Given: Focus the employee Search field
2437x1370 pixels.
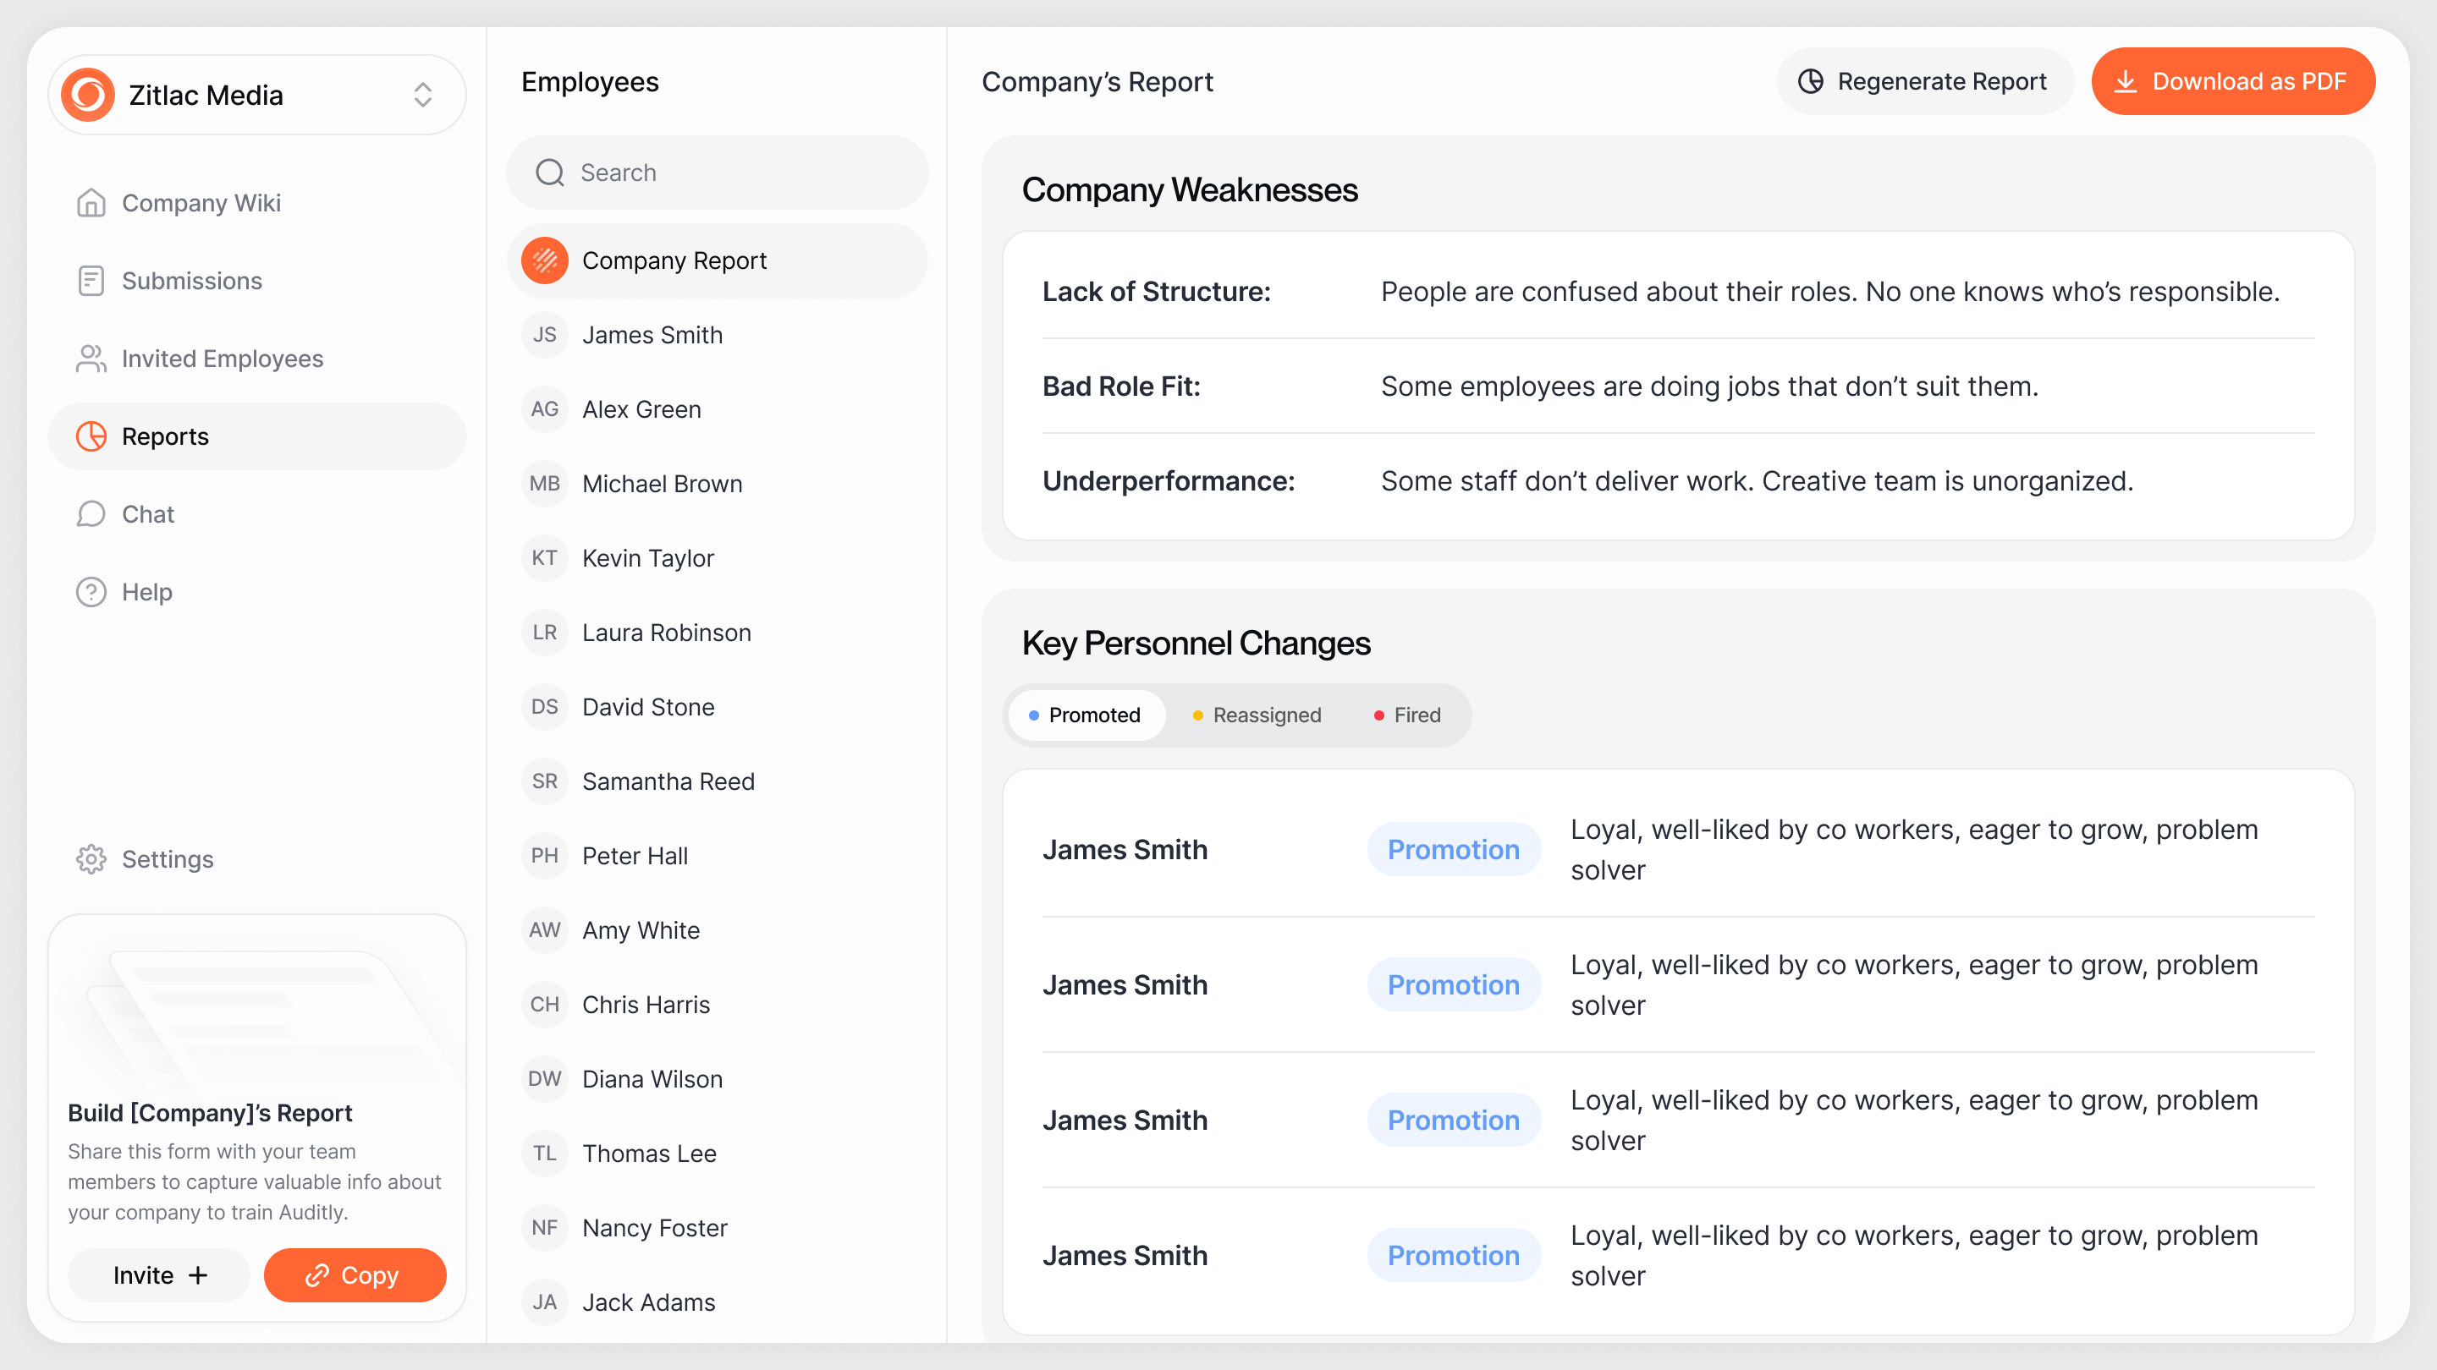Looking at the screenshot, I should pyautogui.click(x=717, y=172).
